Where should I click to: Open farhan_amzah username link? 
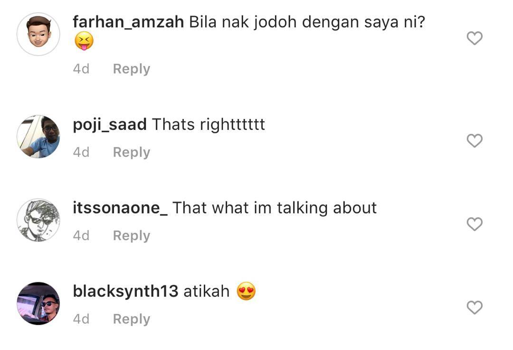[128, 22]
